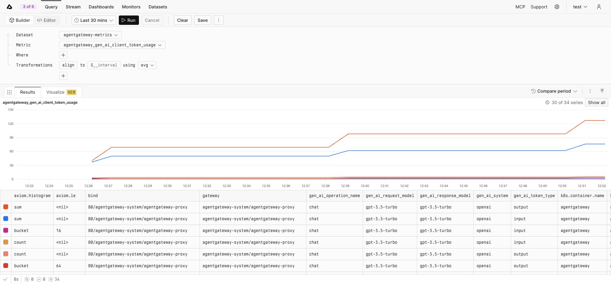611x284 pixels.
Task: Open the agentgateway-metrics dataset dropdown
Action: tap(91, 35)
